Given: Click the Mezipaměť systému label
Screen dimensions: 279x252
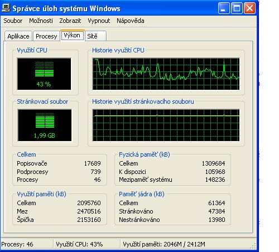Looking at the screenshot, I should (x=146, y=180).
